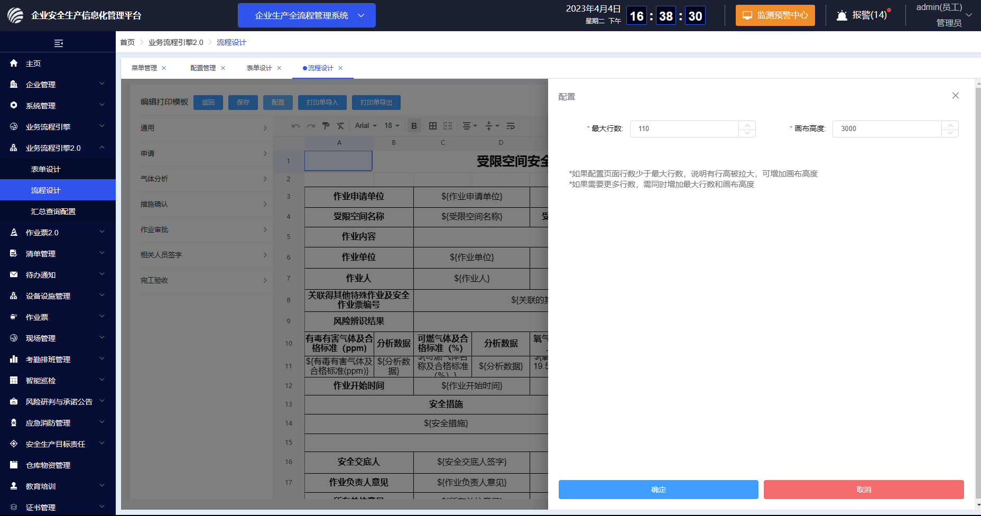
Task: Close the 表单设计 tab
Action: coord(279,68)
